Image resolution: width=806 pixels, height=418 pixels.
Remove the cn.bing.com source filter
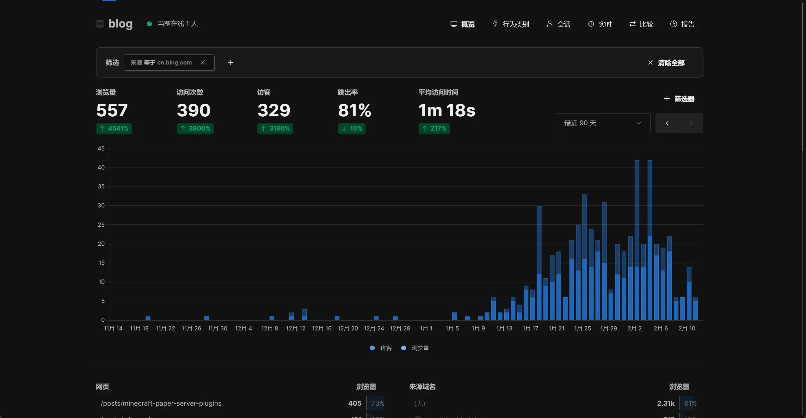[203, 63]
